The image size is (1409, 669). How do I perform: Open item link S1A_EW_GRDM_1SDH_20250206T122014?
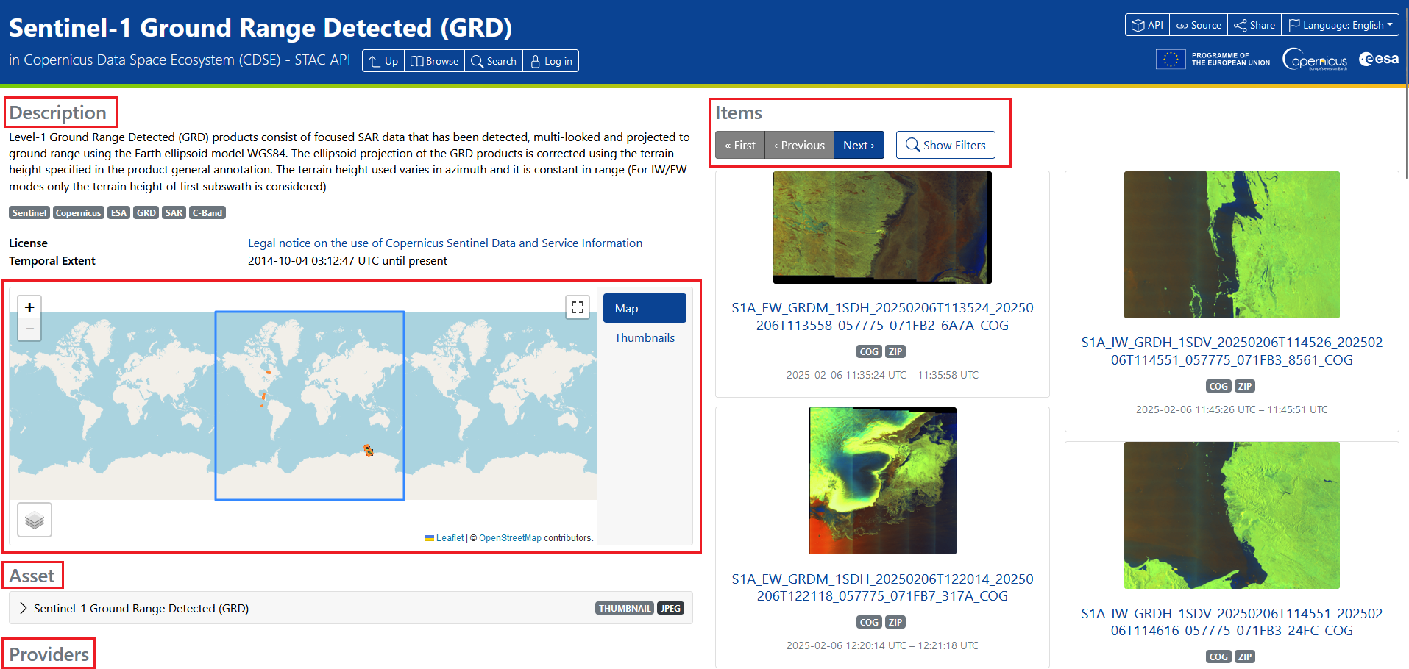[x=882, y=587]
